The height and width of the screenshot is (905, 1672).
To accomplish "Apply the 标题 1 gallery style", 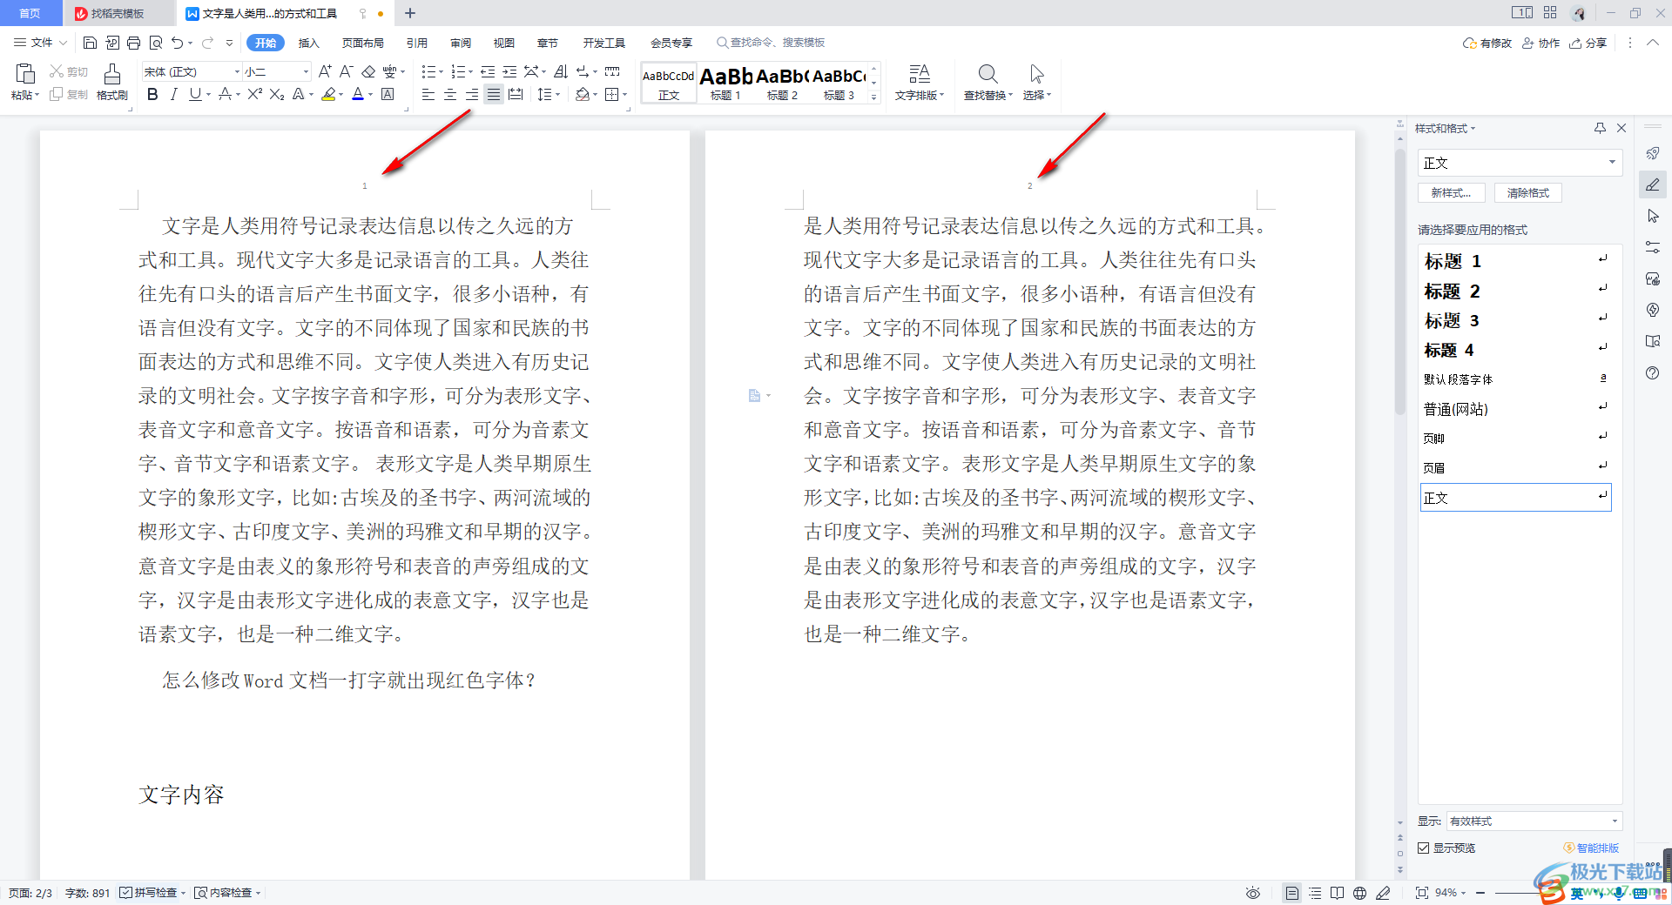I will tap(725, 84).
